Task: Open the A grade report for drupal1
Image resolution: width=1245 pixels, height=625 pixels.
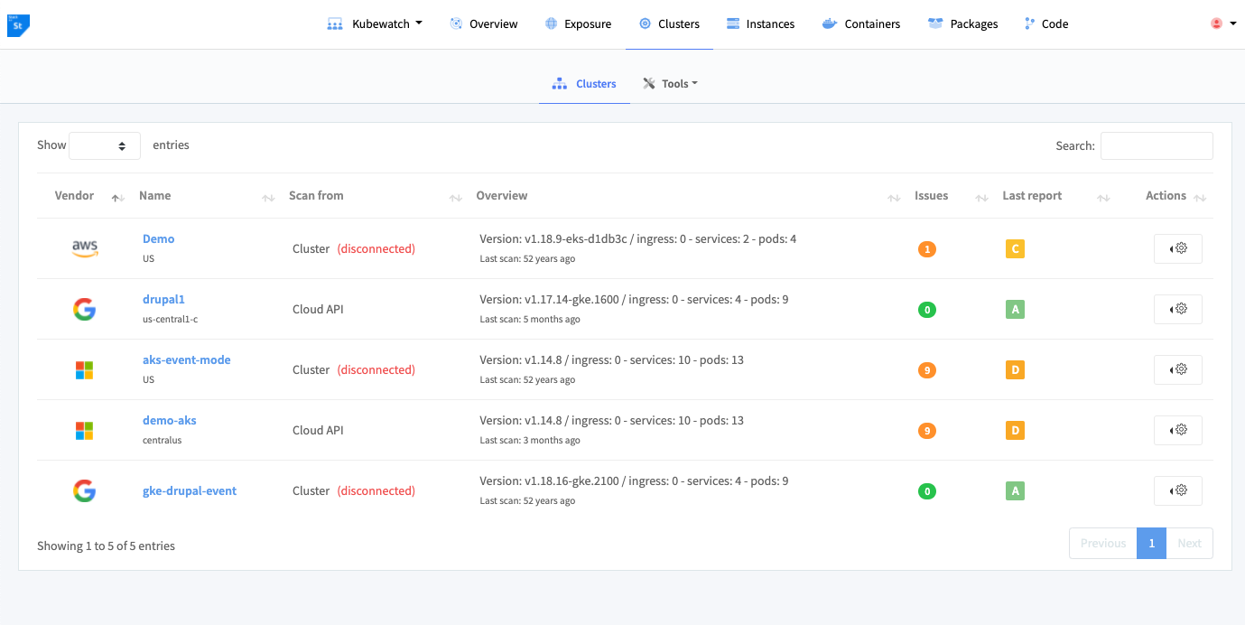Action: [1015, 310]
